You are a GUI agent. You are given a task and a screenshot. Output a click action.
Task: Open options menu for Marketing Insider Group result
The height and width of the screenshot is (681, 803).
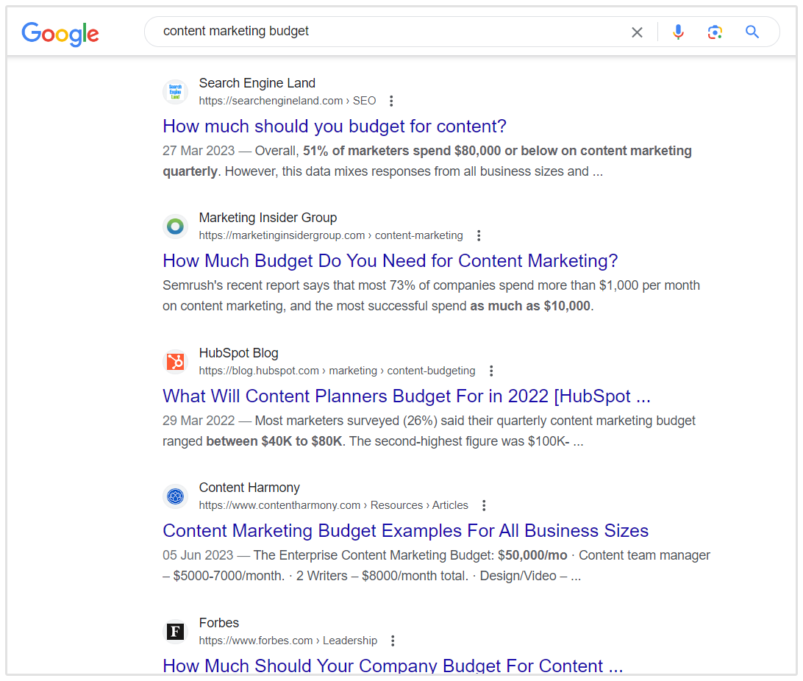pyautogui.click(x=479, y=236)
